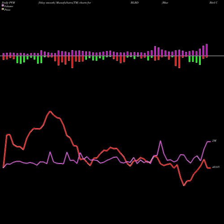224x224 pixels.
Task: Click the 'BLBD' ticker symbol text
Action: tap(134, 3)
